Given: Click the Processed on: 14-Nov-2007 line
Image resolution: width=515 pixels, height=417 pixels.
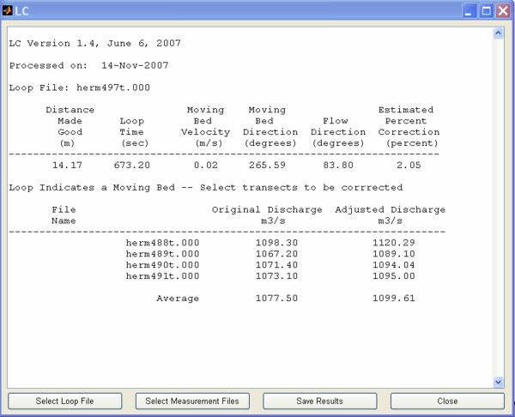Looking at the screenshot, I should coord(88,65).
